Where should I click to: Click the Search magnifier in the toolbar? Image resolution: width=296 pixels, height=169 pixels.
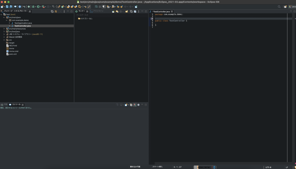[79, 7]
